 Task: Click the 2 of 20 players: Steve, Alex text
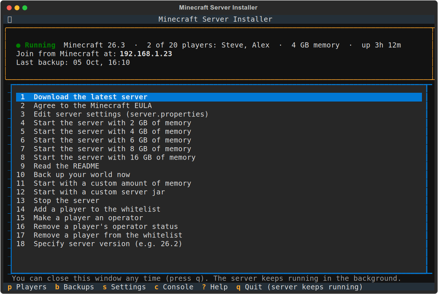coord(208,45)
